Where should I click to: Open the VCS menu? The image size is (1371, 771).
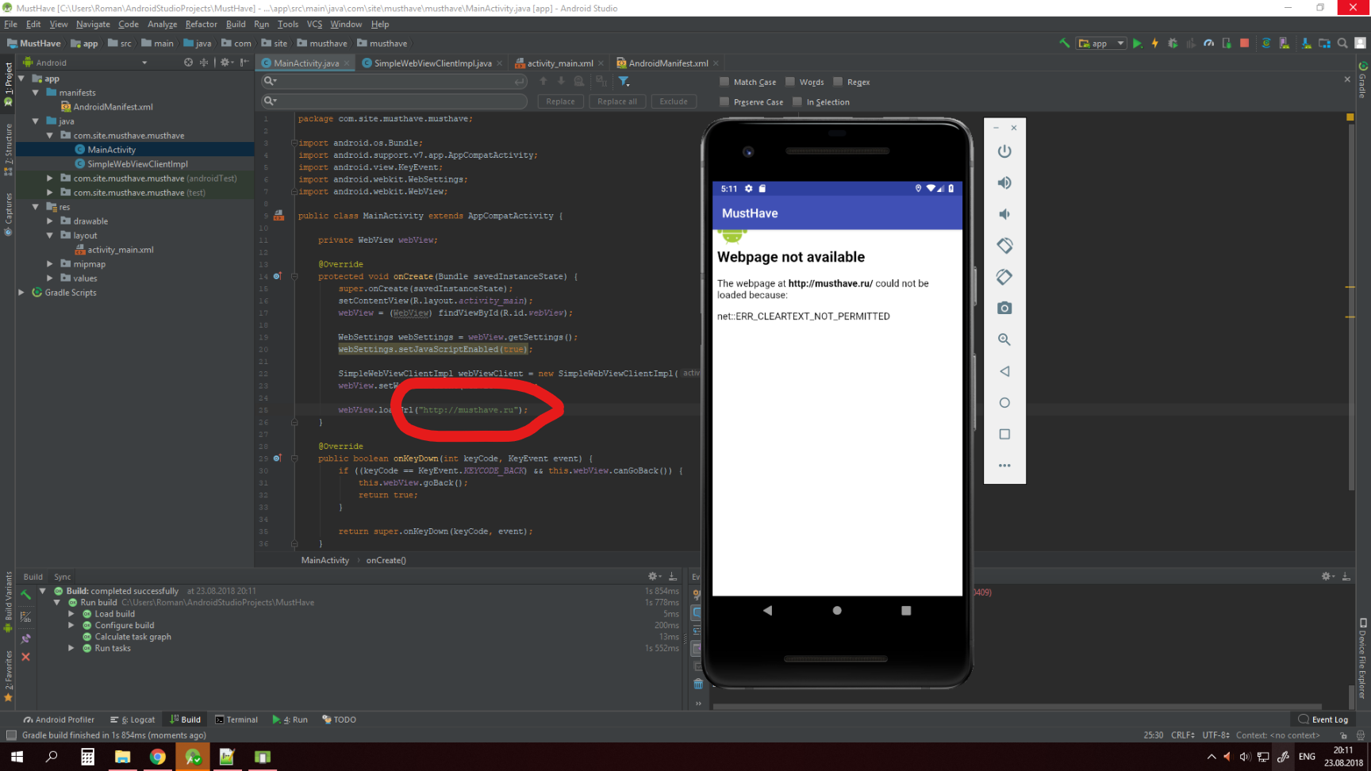point(314,25)
